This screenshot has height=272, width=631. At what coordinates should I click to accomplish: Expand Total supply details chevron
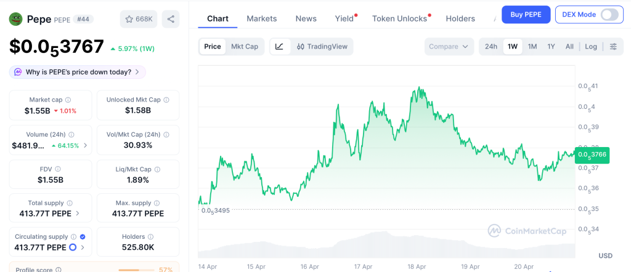pos(77,214)
